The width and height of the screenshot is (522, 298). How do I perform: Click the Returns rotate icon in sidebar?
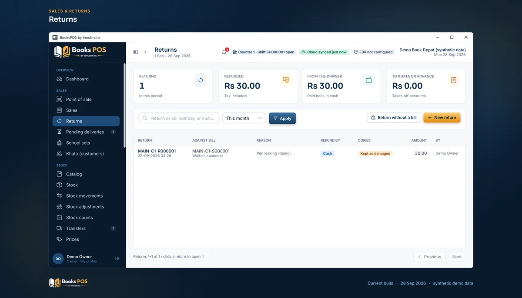click(x=60, y=121)
